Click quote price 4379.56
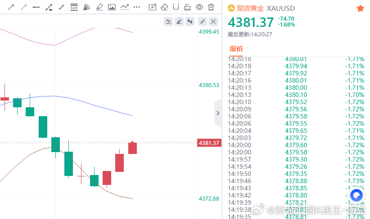Image resolution: width=370 pixels, height=219 pixels. [x=296, y=109]
